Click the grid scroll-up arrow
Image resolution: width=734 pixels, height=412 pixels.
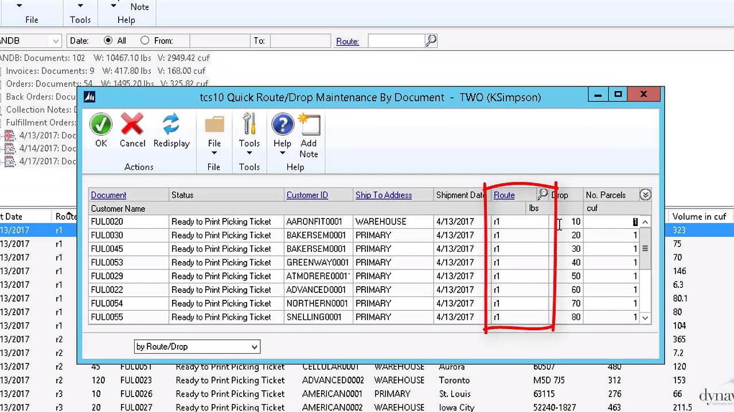(x=645, y=222)
